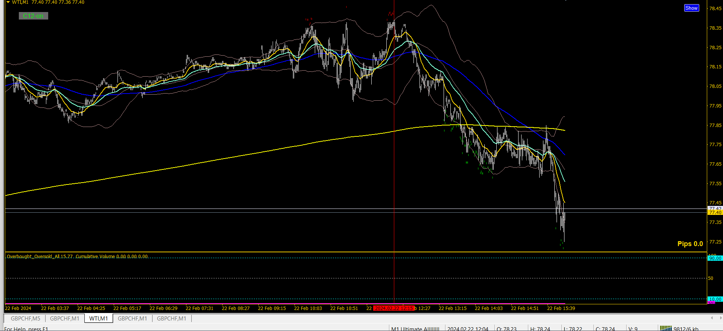723x331 pixels.
Task: Click the 77.25 price scale label
Action: pos(715,242)
